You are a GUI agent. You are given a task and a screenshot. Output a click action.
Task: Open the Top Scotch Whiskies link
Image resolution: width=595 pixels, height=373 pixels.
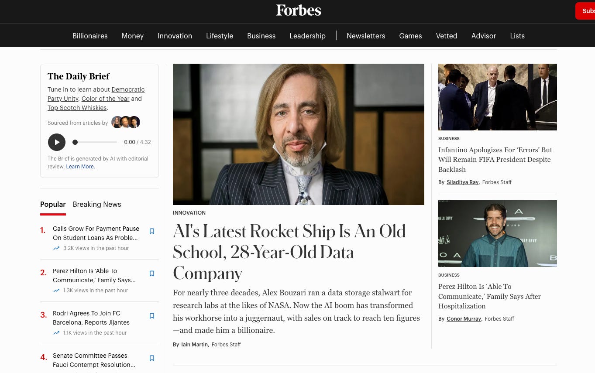77,108
